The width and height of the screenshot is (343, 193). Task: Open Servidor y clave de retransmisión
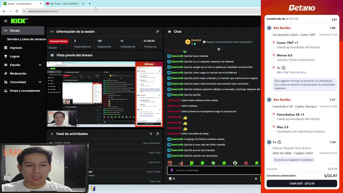tap(26, 39)
